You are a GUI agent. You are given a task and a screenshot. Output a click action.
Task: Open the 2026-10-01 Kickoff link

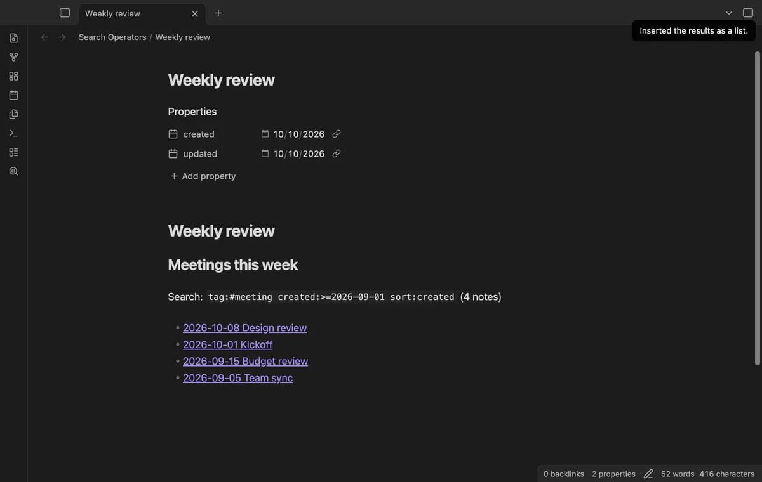click(227, 344)
